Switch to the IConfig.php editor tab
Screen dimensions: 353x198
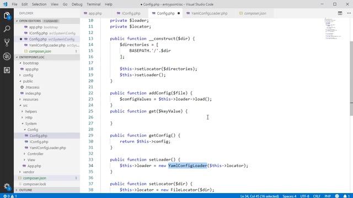click(131, 13)
